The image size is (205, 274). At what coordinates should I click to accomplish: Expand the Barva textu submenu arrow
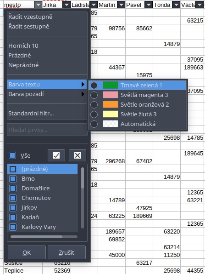[x=83, y=85]
